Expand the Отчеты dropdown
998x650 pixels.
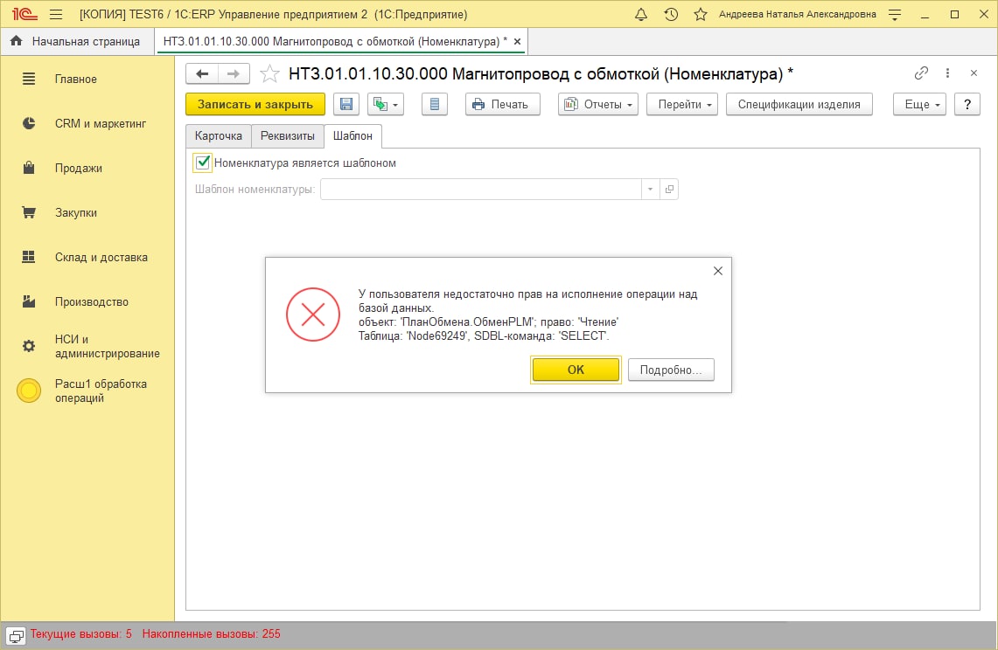click(x=598, y=104)
